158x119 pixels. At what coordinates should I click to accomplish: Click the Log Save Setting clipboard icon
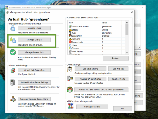click(70, 70)
